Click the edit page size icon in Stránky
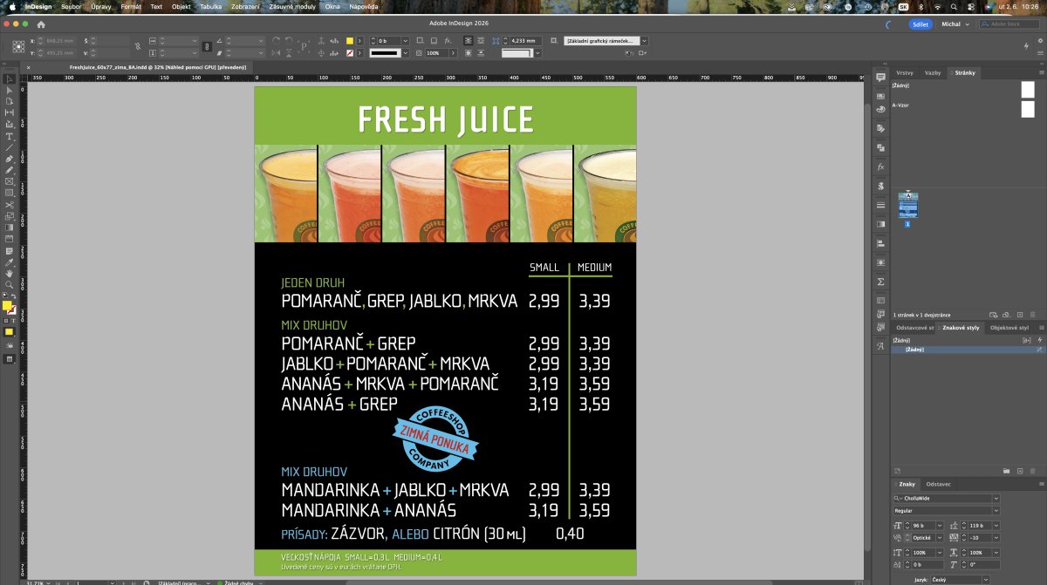The width and height of the screenshot is (1047, 585). click(x=993, y=314)
